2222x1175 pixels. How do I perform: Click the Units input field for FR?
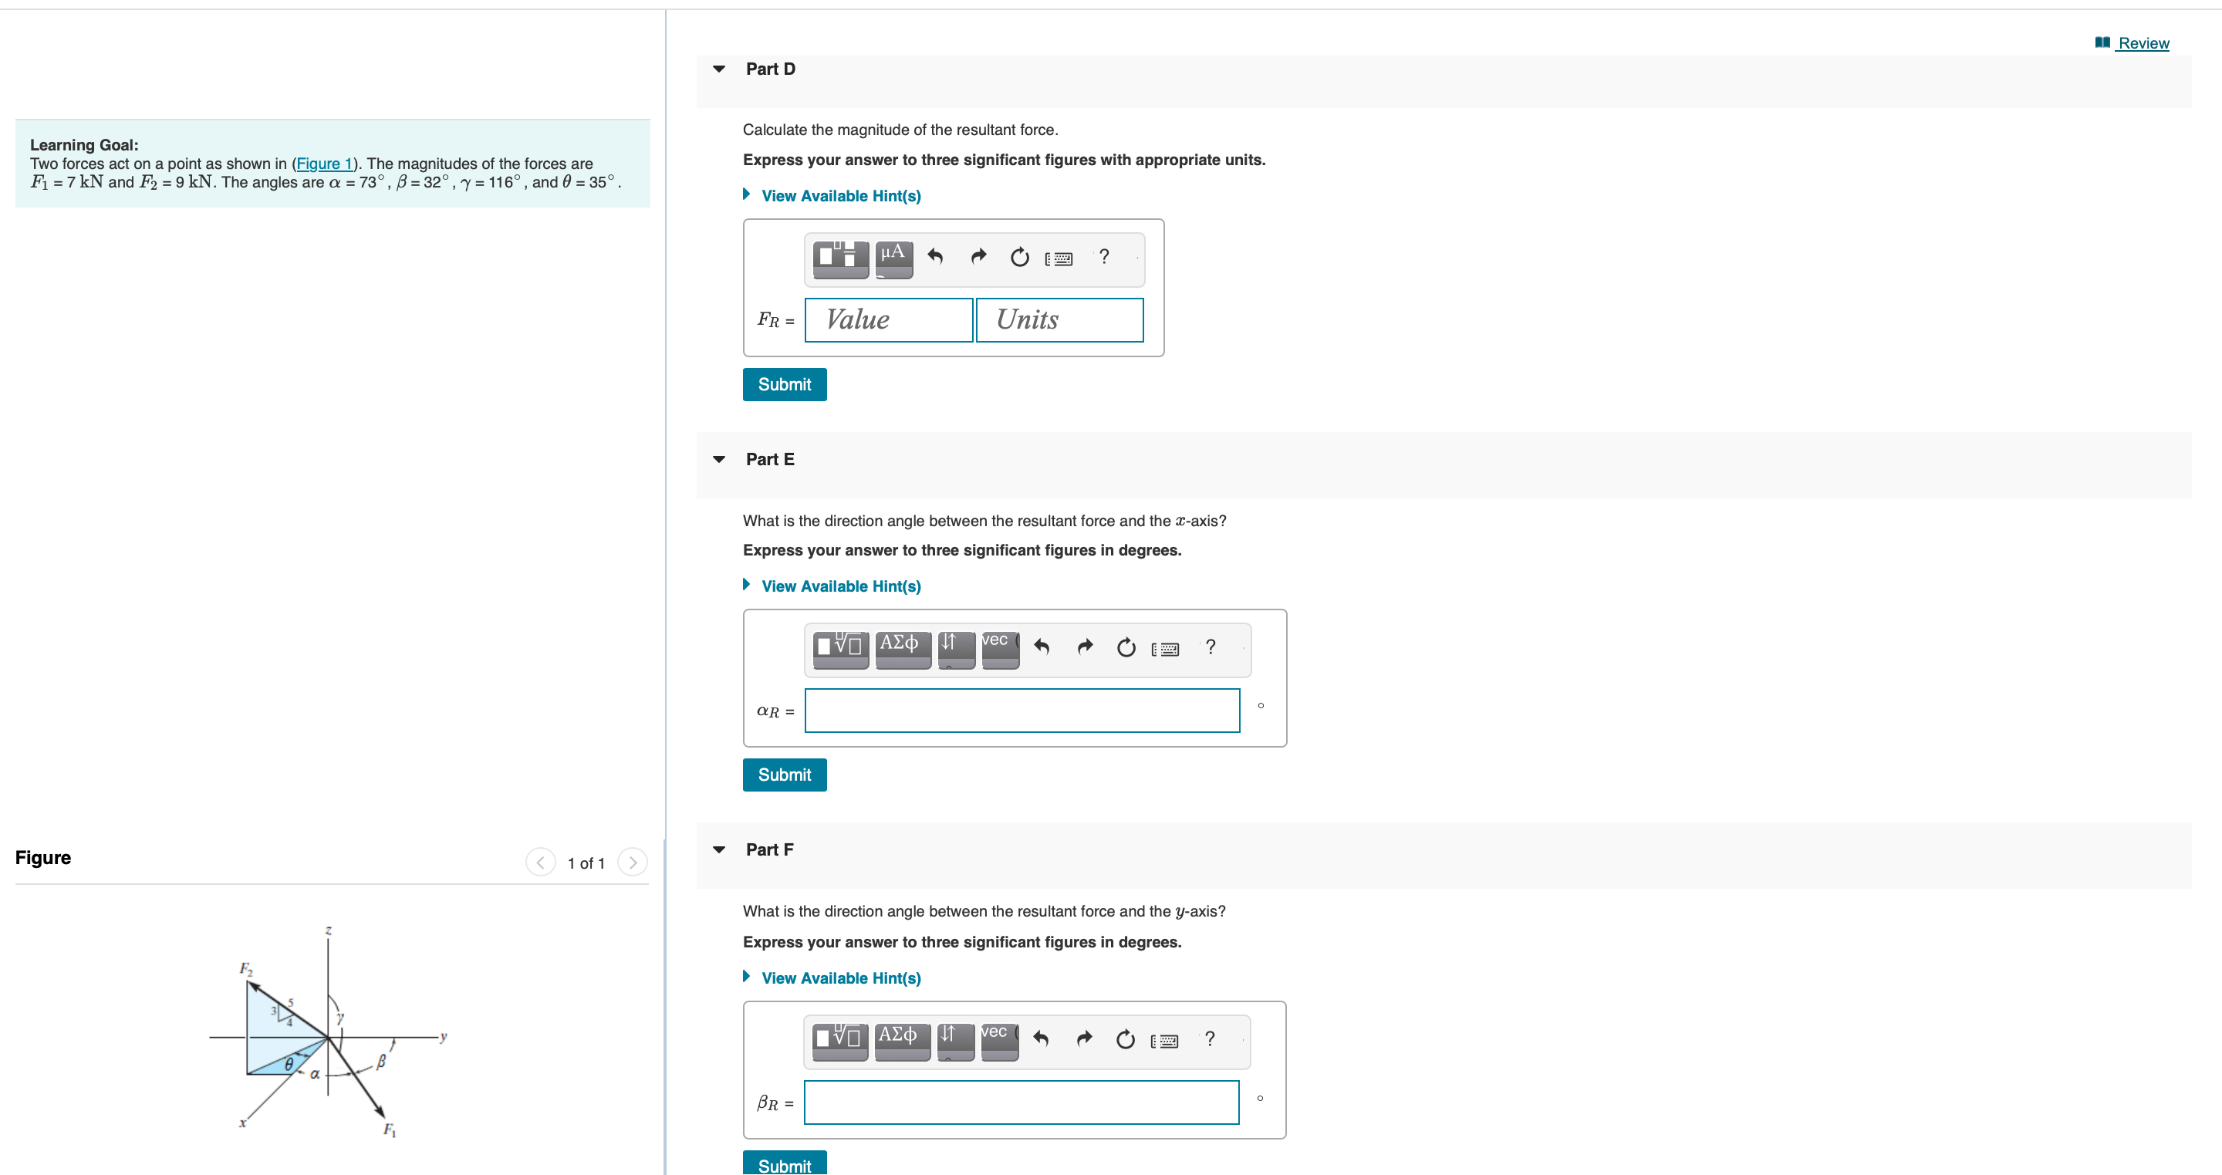point(1059,320)
